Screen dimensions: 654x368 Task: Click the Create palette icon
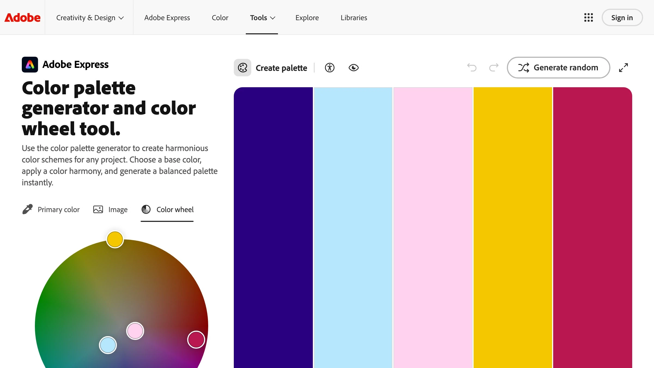click(x=243, y=68)
